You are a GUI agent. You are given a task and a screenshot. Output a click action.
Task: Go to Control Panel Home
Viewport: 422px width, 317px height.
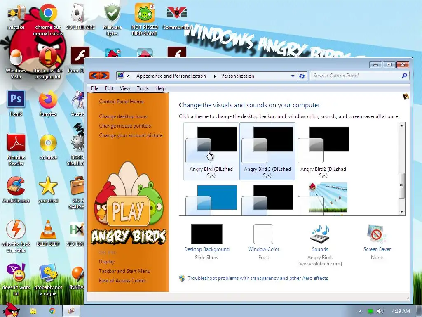[x=122, y=102]
